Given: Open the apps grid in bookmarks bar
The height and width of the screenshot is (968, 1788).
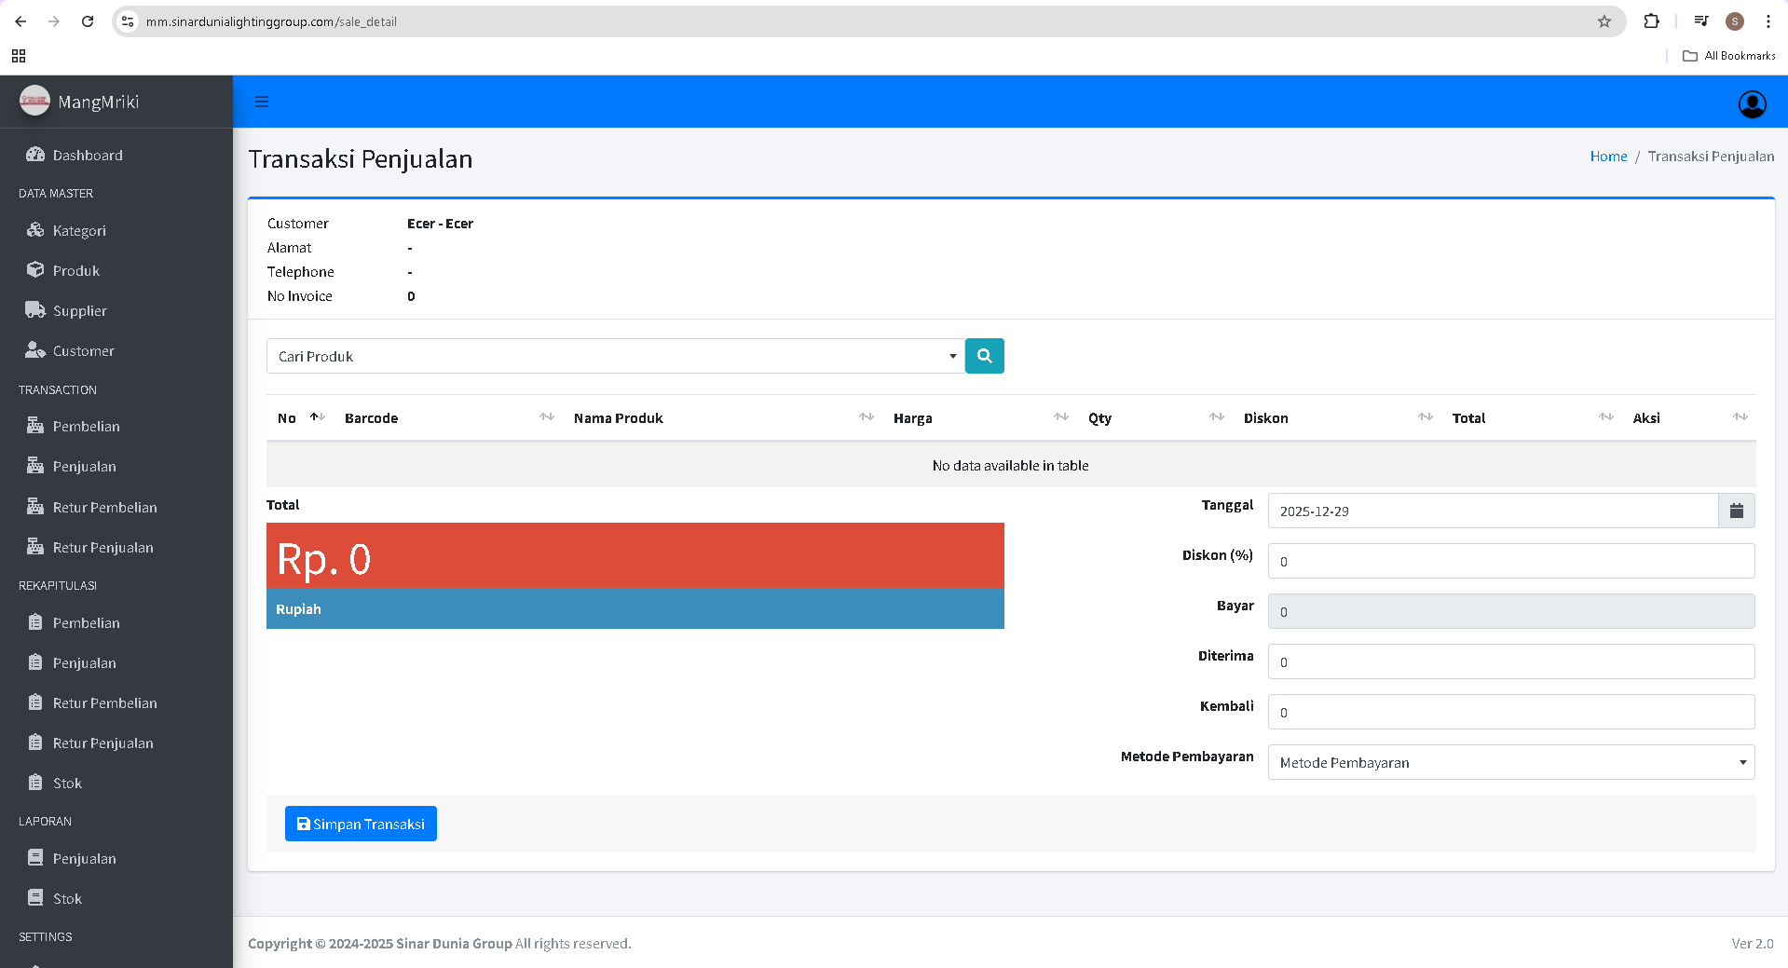Looking at the screenshot, I should [19, 56].
